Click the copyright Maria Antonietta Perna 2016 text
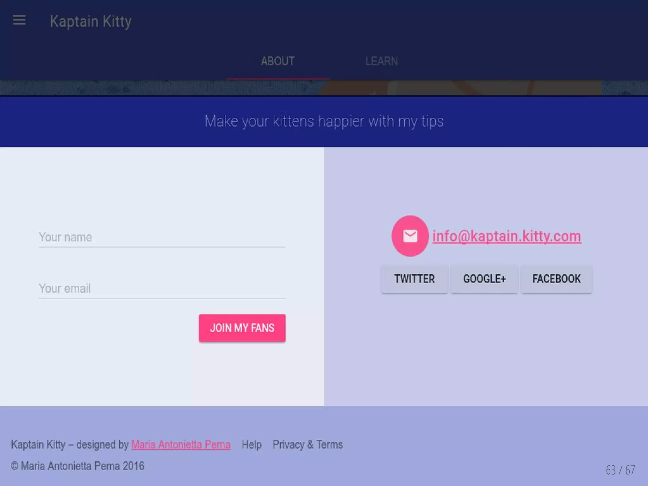 [78, 466]
